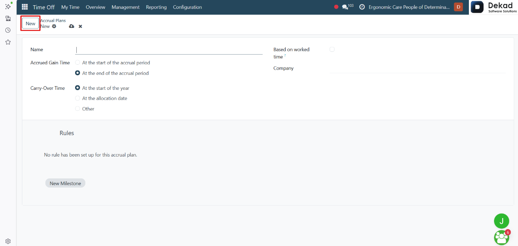Open the company switcher in the navbar
The image size is (518, 246).
tap(409, 7)
